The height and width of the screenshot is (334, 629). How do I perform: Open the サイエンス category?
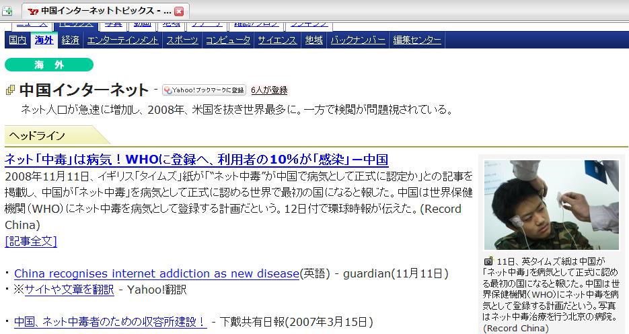[x=277, y=40]
